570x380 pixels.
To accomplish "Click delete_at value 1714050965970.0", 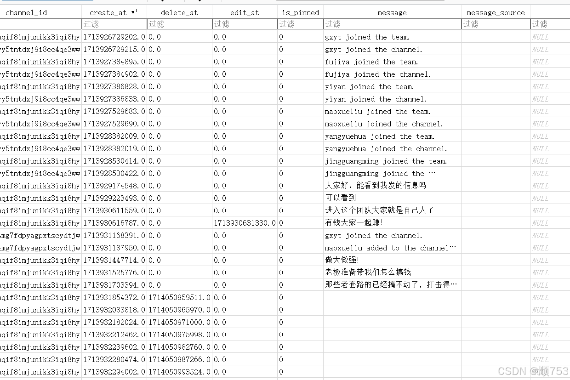I will (179, 310).
